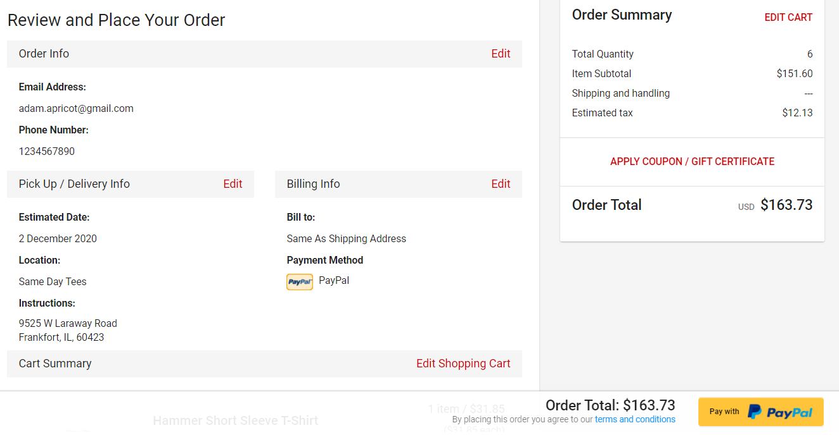Click the Order Summary heading
Screen dimensions: 839x435
point(622,15)
